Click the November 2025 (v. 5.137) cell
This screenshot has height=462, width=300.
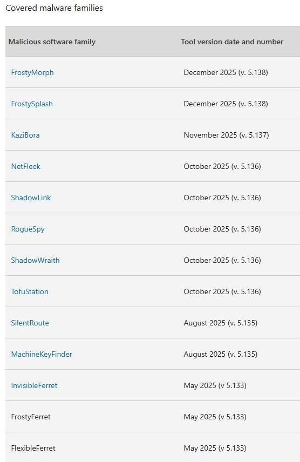[x=226, y=135]
